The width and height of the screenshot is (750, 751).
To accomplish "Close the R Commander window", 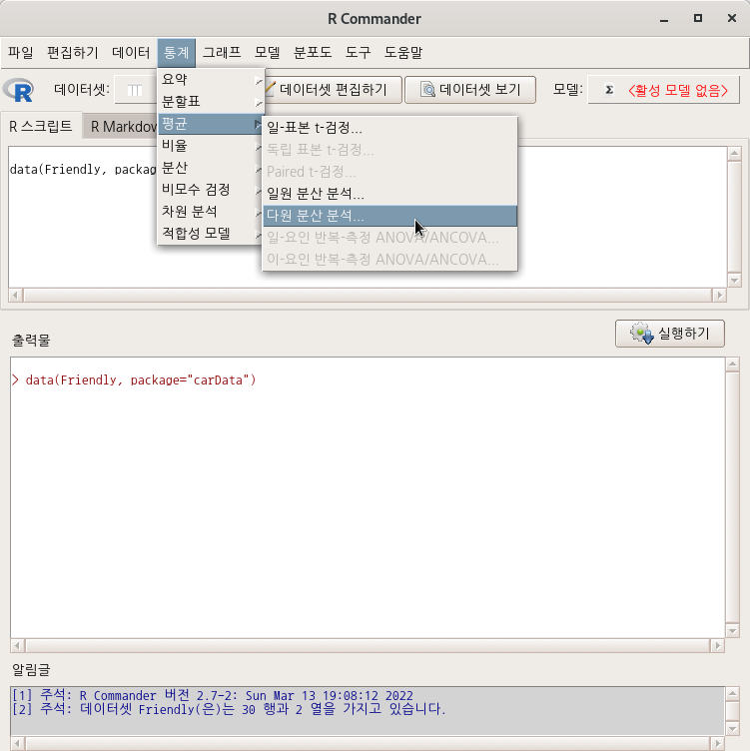I will [732, 18].
